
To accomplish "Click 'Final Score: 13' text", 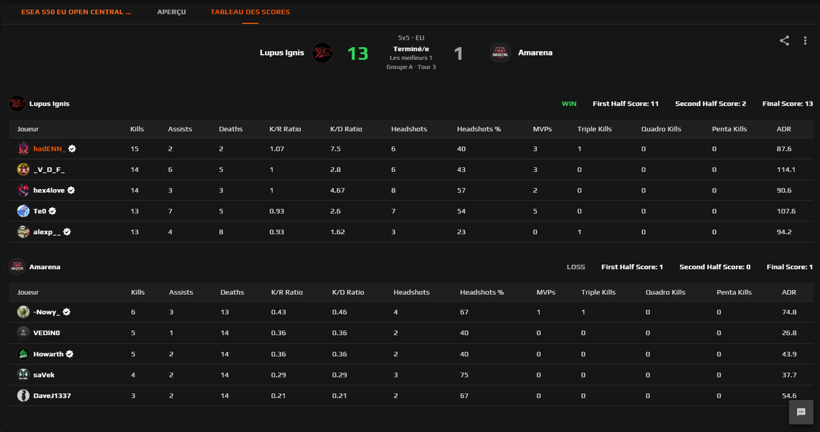I will pos(788,104).
